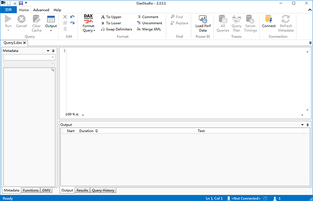The width and height of the screenshot is (313, 201).
Task: Open the document list dropdown at right of tabs
Action: click(310, 43)
